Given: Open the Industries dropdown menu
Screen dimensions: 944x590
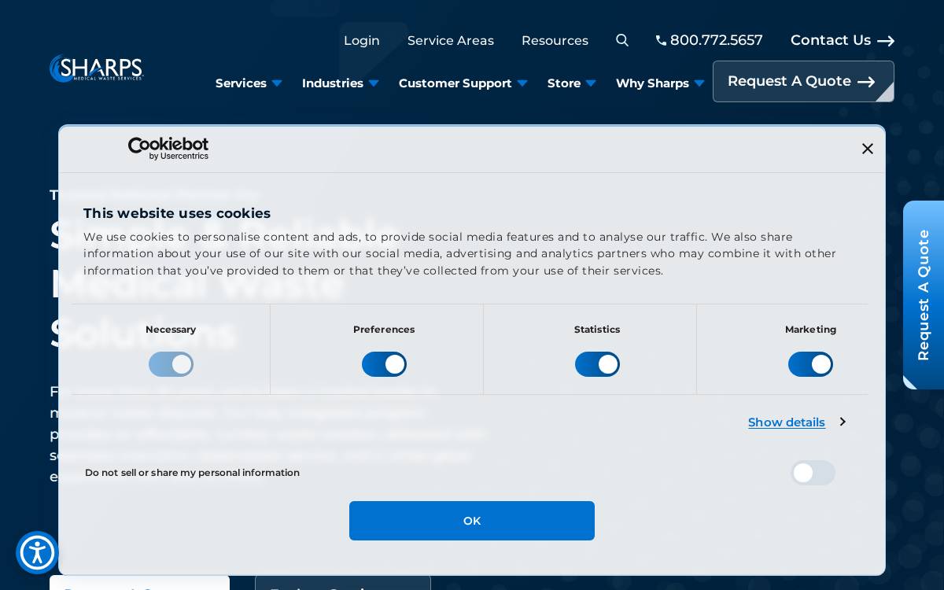Looking at the screenshot, I should 340,83.
